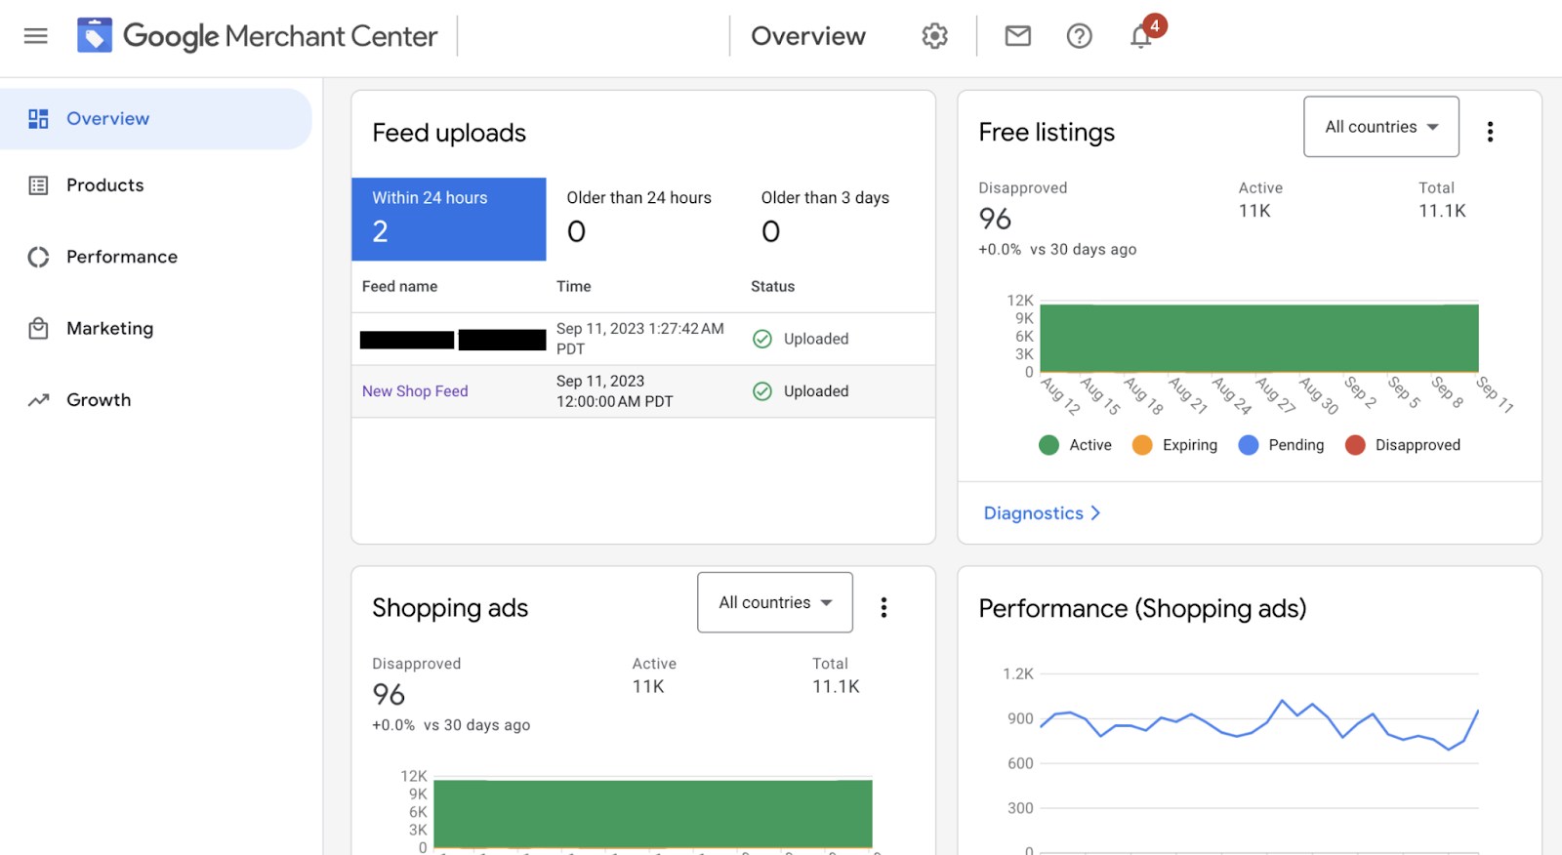
Task: Open the mail envelope icon
Action: [x=1018, y=36]
